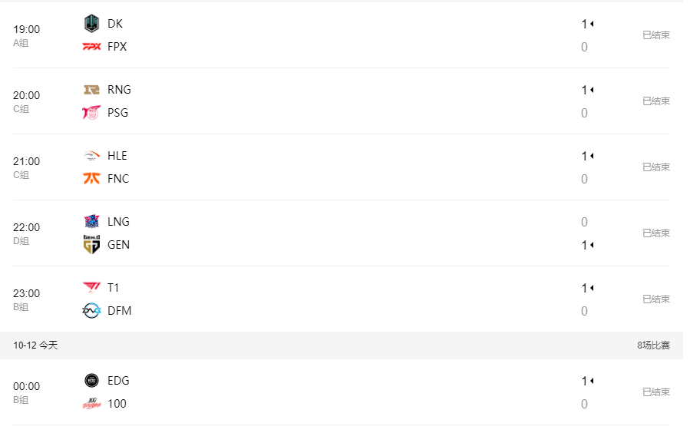Click the LNG team logo
The width and height of the screenshot is (690, 433).
tap(91, 221)
